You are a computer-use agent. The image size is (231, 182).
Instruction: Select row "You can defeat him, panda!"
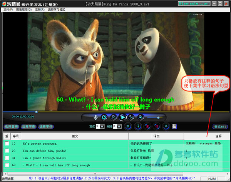click(116, 151)
